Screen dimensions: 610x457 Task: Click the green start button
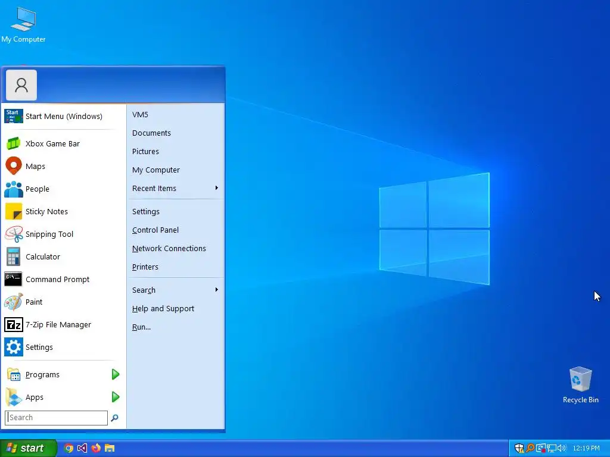click(x=28, y=448)
